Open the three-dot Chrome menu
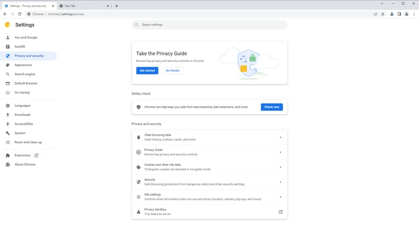Screen dimensions: 419x232 (414, 14)
